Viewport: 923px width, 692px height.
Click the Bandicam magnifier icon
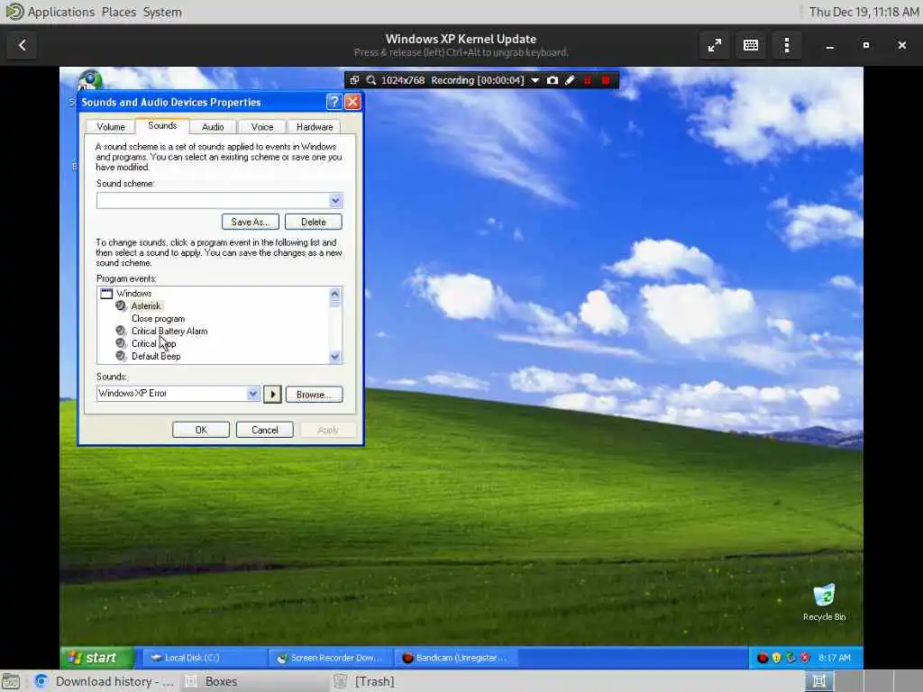click(x=371, y=80)
